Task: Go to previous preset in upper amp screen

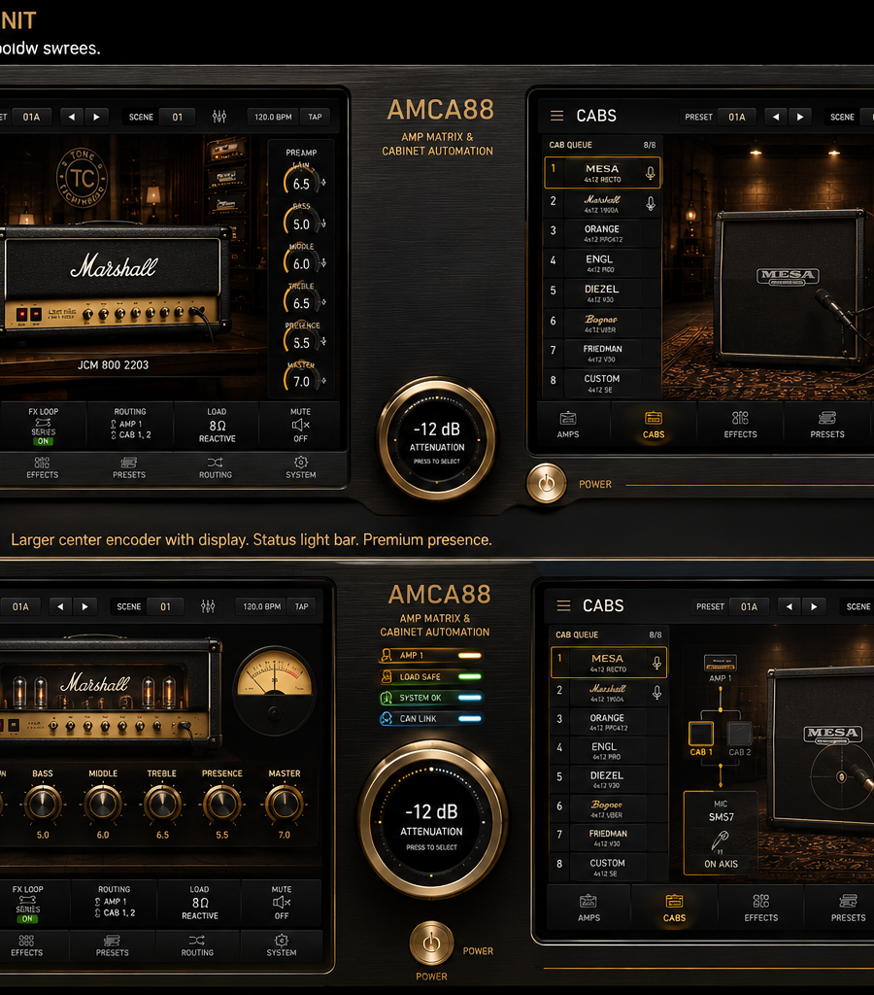Action: [72, 117]
